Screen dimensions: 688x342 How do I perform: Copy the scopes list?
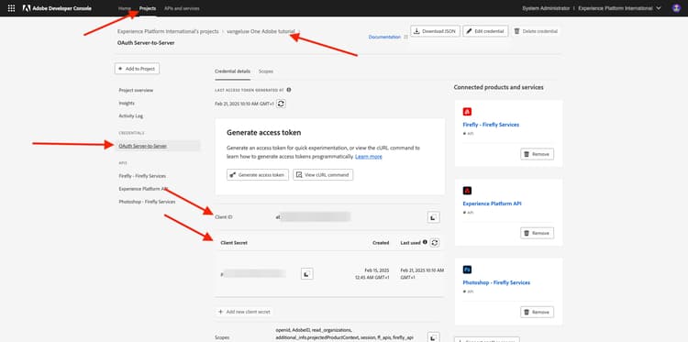tap(434, 336)
